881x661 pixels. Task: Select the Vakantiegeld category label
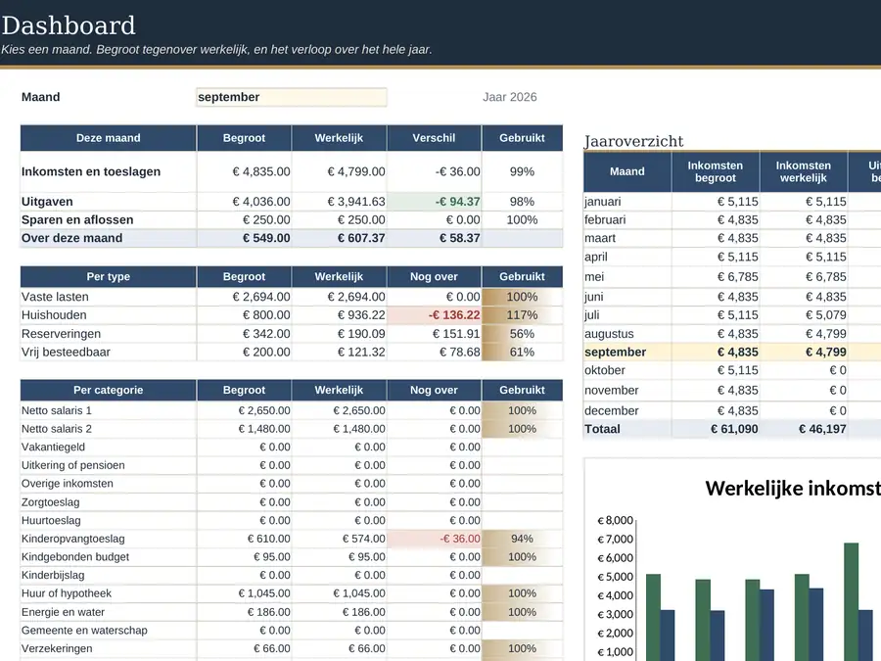(x=54, y=448)
